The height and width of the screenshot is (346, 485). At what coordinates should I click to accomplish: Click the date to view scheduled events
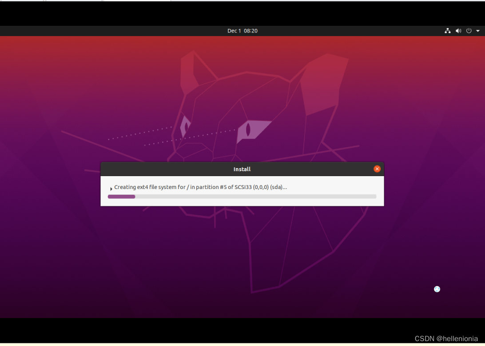(x=242, y=31)
